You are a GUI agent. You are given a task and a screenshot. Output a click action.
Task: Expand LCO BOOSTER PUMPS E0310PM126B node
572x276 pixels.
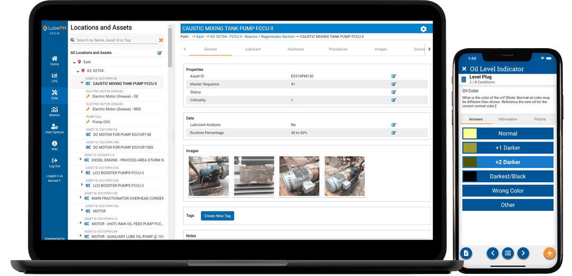[x=81, y=185]
